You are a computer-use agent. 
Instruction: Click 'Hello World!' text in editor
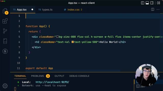(109, 42)
